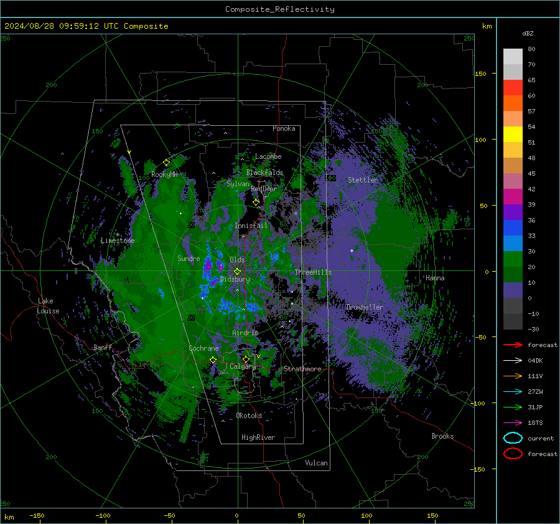
Task: Click the 'Didsbury' city label
Action: [235, 279]
